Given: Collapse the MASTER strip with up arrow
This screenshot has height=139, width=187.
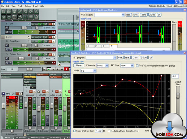Looking at the screenshot, I should (x=4, y=94).
